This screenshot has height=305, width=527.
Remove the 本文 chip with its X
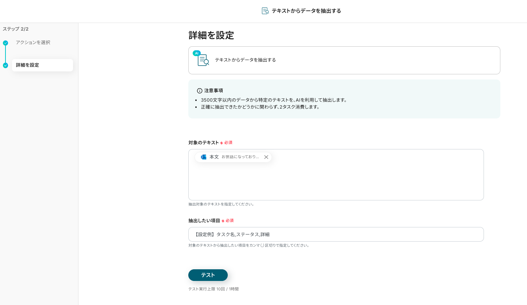pos(266,157)
